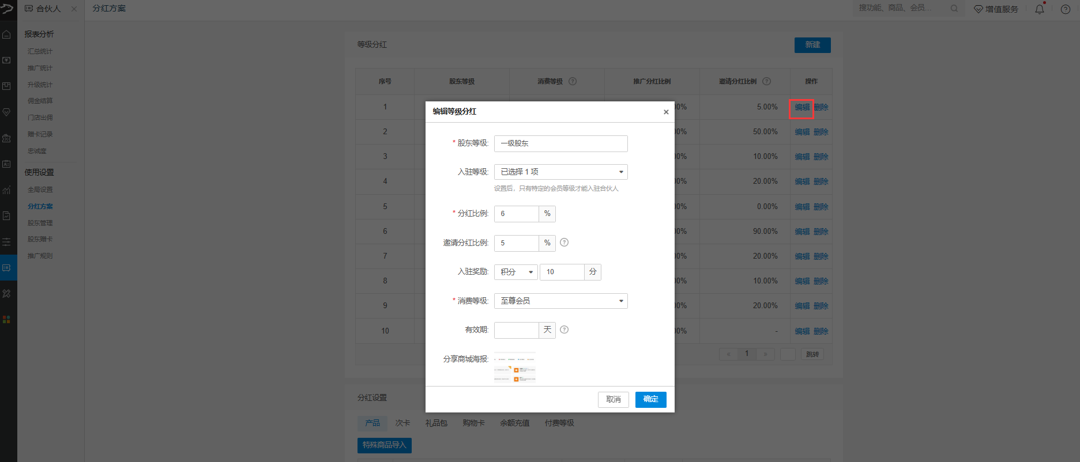The height and width of the screenshot is (462, 1080).
Task: Click the home icon in left rail
Action: coord(6,35)
